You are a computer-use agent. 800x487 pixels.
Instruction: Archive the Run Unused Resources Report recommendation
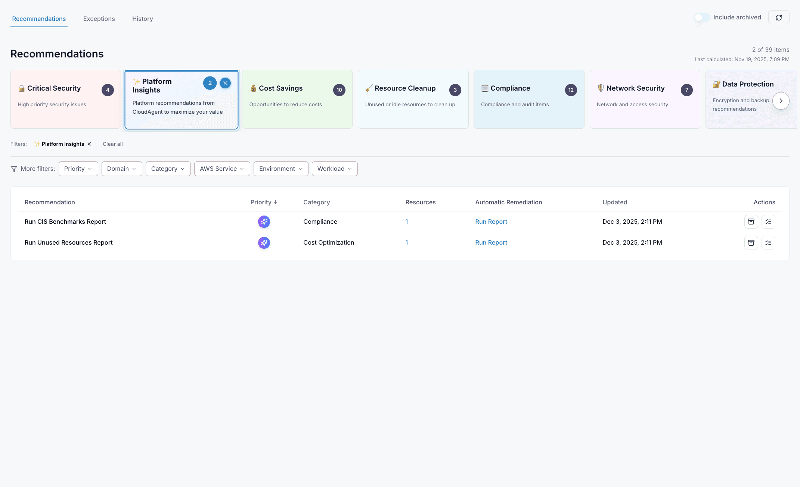751,242
